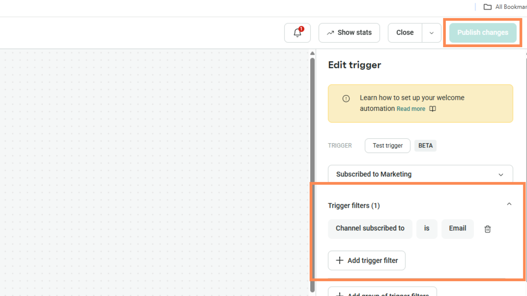Viewport: 527px width, 296px height.
Task: Collapse the Trigger filters section
Action: [509, 204]
